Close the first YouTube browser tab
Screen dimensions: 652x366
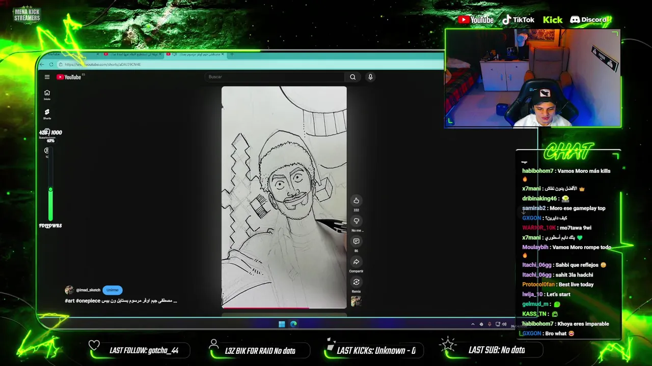[x=98, y=54]
